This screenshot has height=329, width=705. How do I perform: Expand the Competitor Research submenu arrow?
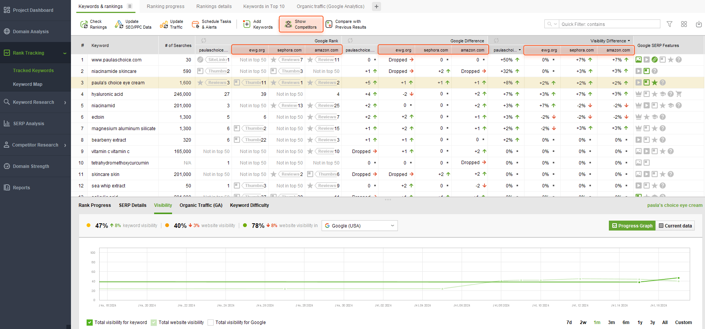(65, 145)
